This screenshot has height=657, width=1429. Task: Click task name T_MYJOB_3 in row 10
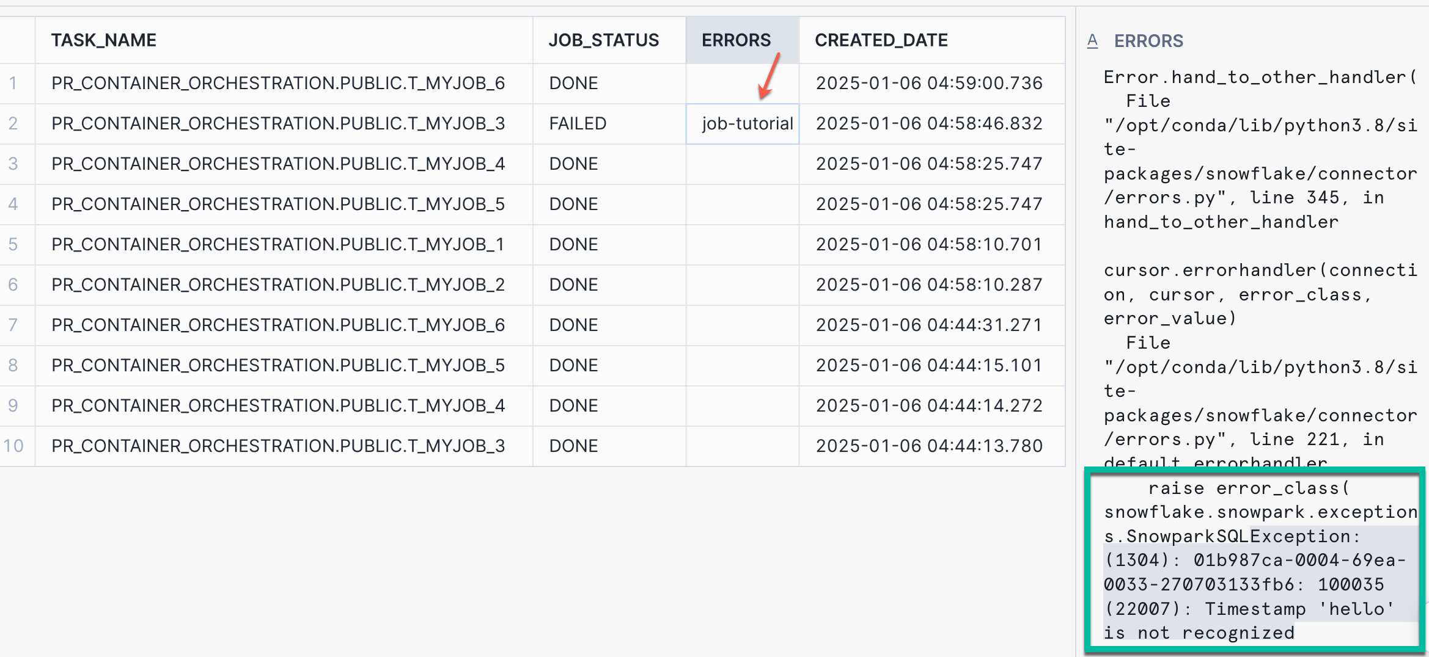click(278, 446)
